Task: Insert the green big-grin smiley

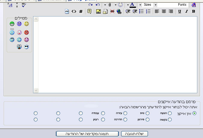Action: pos(12,24)
